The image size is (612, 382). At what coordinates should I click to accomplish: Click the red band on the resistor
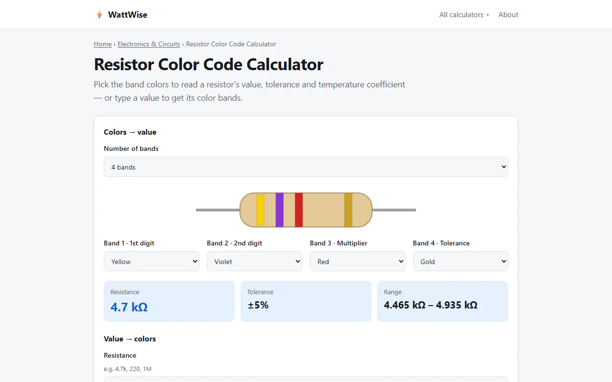click(x=299, y=210)
